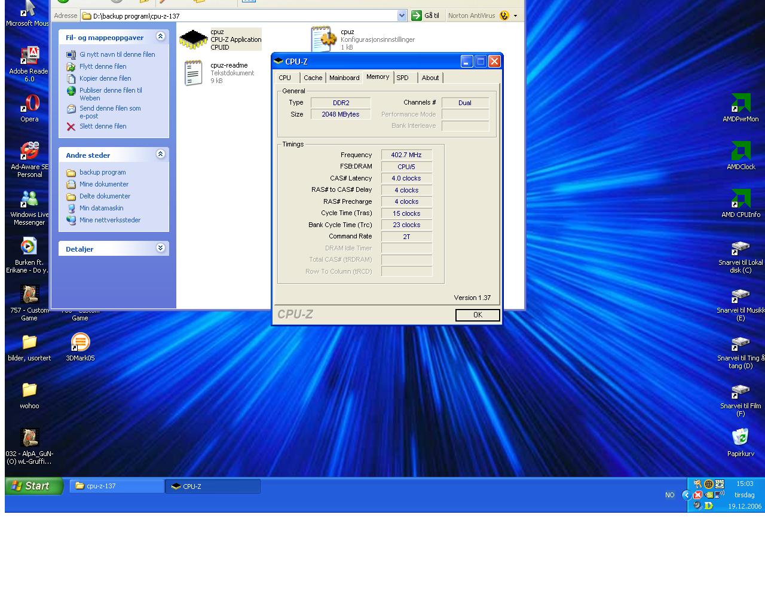Click the Norton AntiVirus toolbar icon
The height and width of the screenshot is (612, 765).
tap(504, 16)
